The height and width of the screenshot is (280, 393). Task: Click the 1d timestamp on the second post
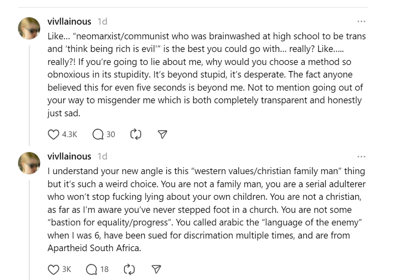click(102, 156)
